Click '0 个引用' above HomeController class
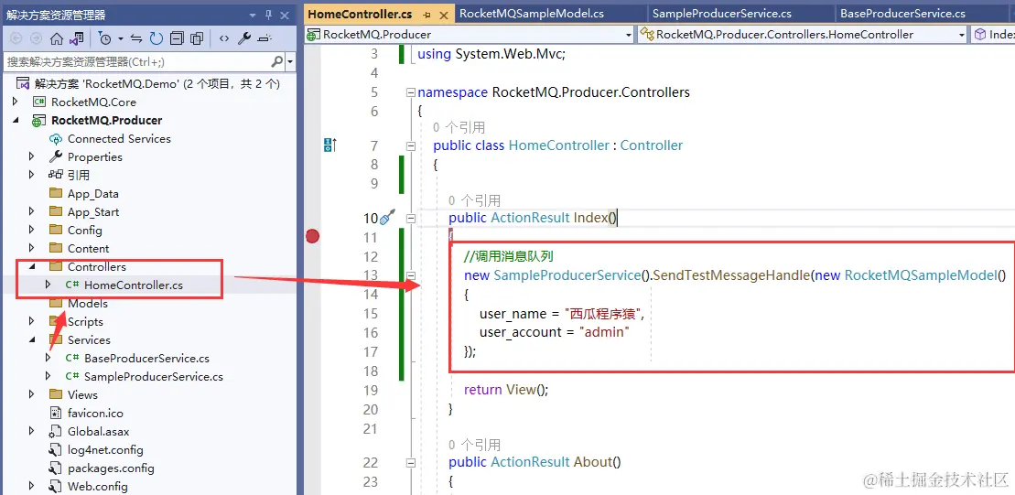This screenshot has width=1015, height=495. tap(459, 127)
